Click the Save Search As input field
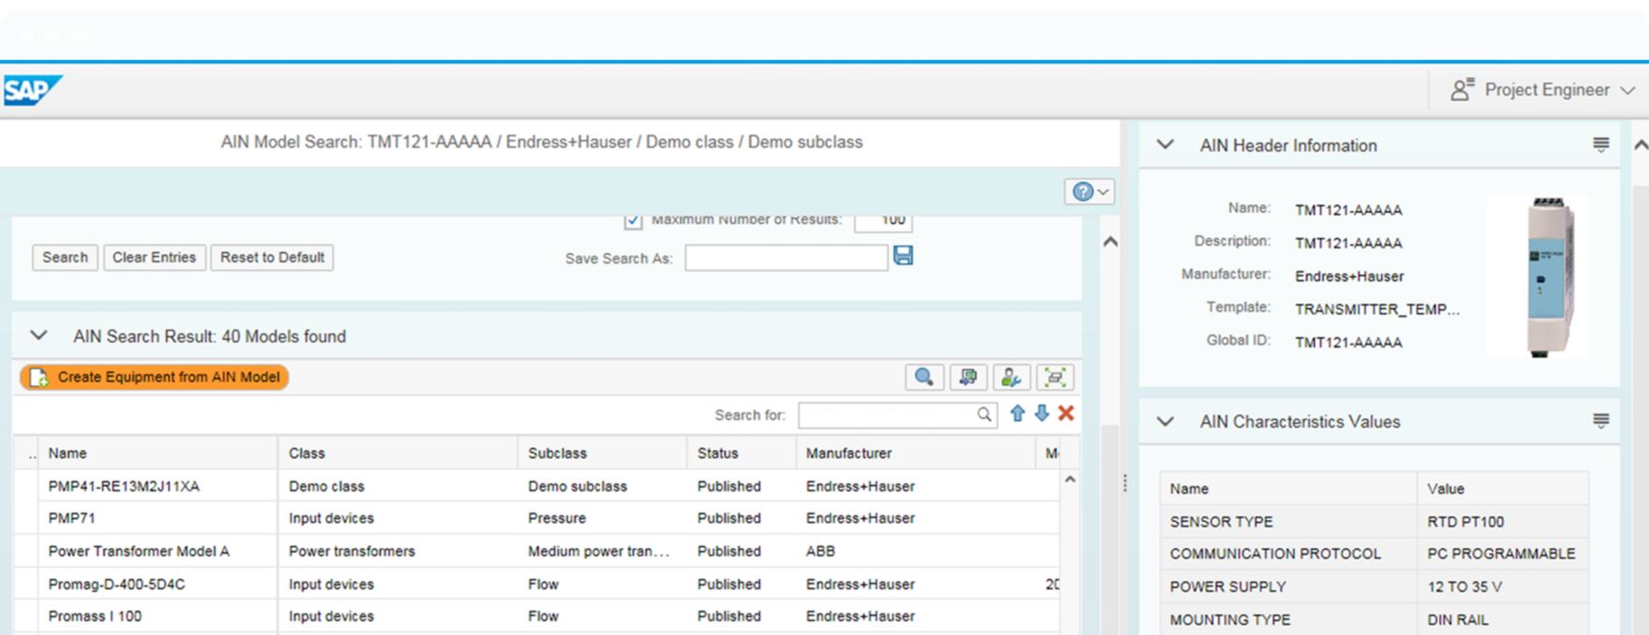Viewport: 1649px width, 635px height. [x=785, y=259]
